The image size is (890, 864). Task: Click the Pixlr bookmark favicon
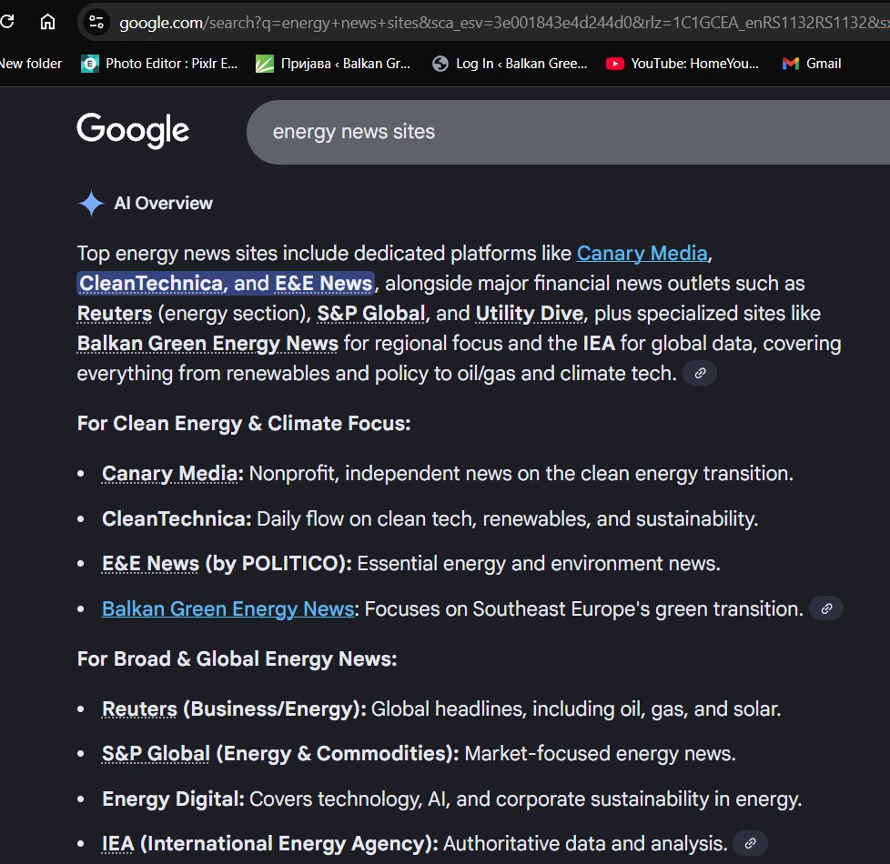[x=90, y=64]
